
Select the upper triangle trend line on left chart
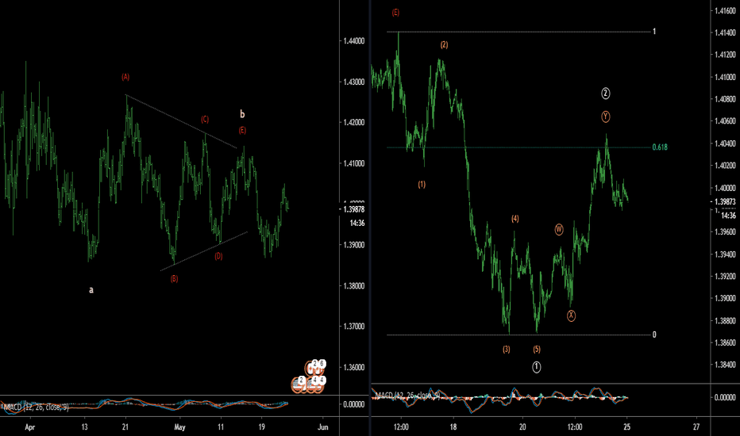point(182,122)
